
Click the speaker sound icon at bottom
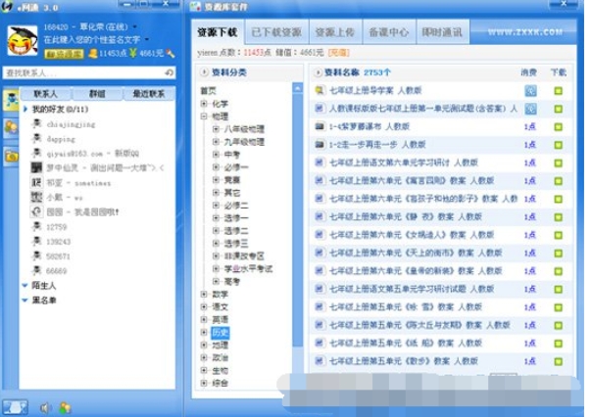tap(45, 407)
